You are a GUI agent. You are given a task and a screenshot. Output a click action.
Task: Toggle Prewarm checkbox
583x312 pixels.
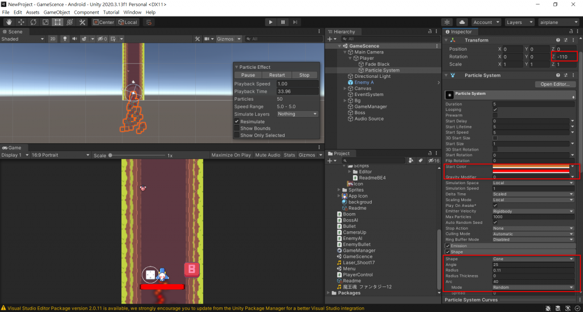point(495,115)
